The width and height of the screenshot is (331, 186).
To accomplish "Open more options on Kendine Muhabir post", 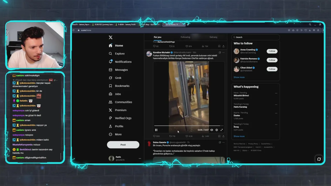I will tap(223, 52).
